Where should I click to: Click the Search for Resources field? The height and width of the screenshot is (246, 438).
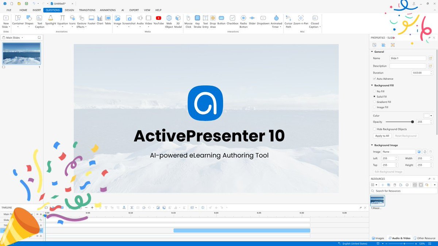tap(403, 191)
